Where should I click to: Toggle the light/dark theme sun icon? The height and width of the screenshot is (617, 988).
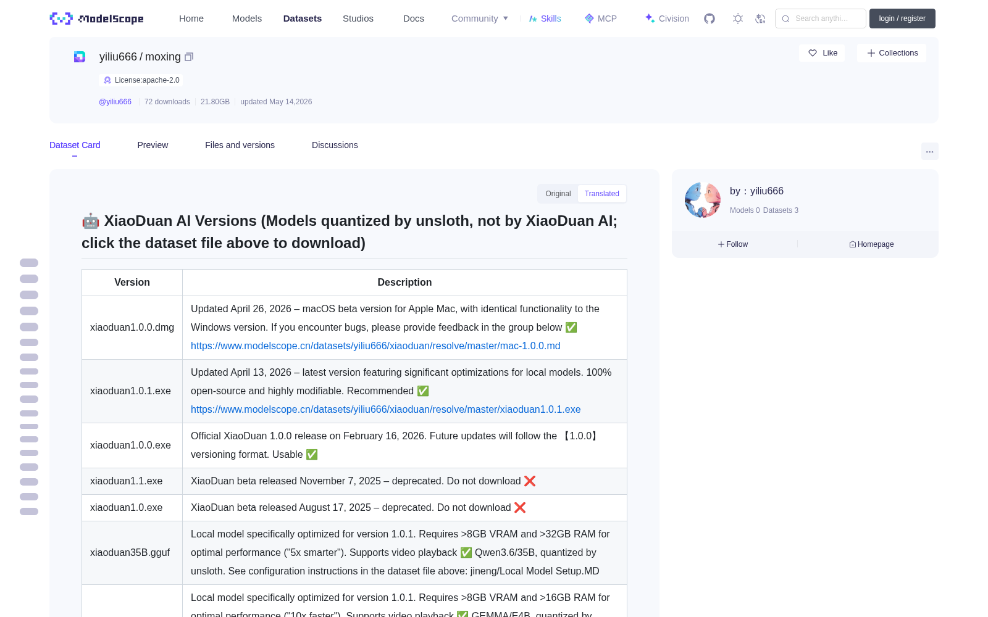click(737, 19)
